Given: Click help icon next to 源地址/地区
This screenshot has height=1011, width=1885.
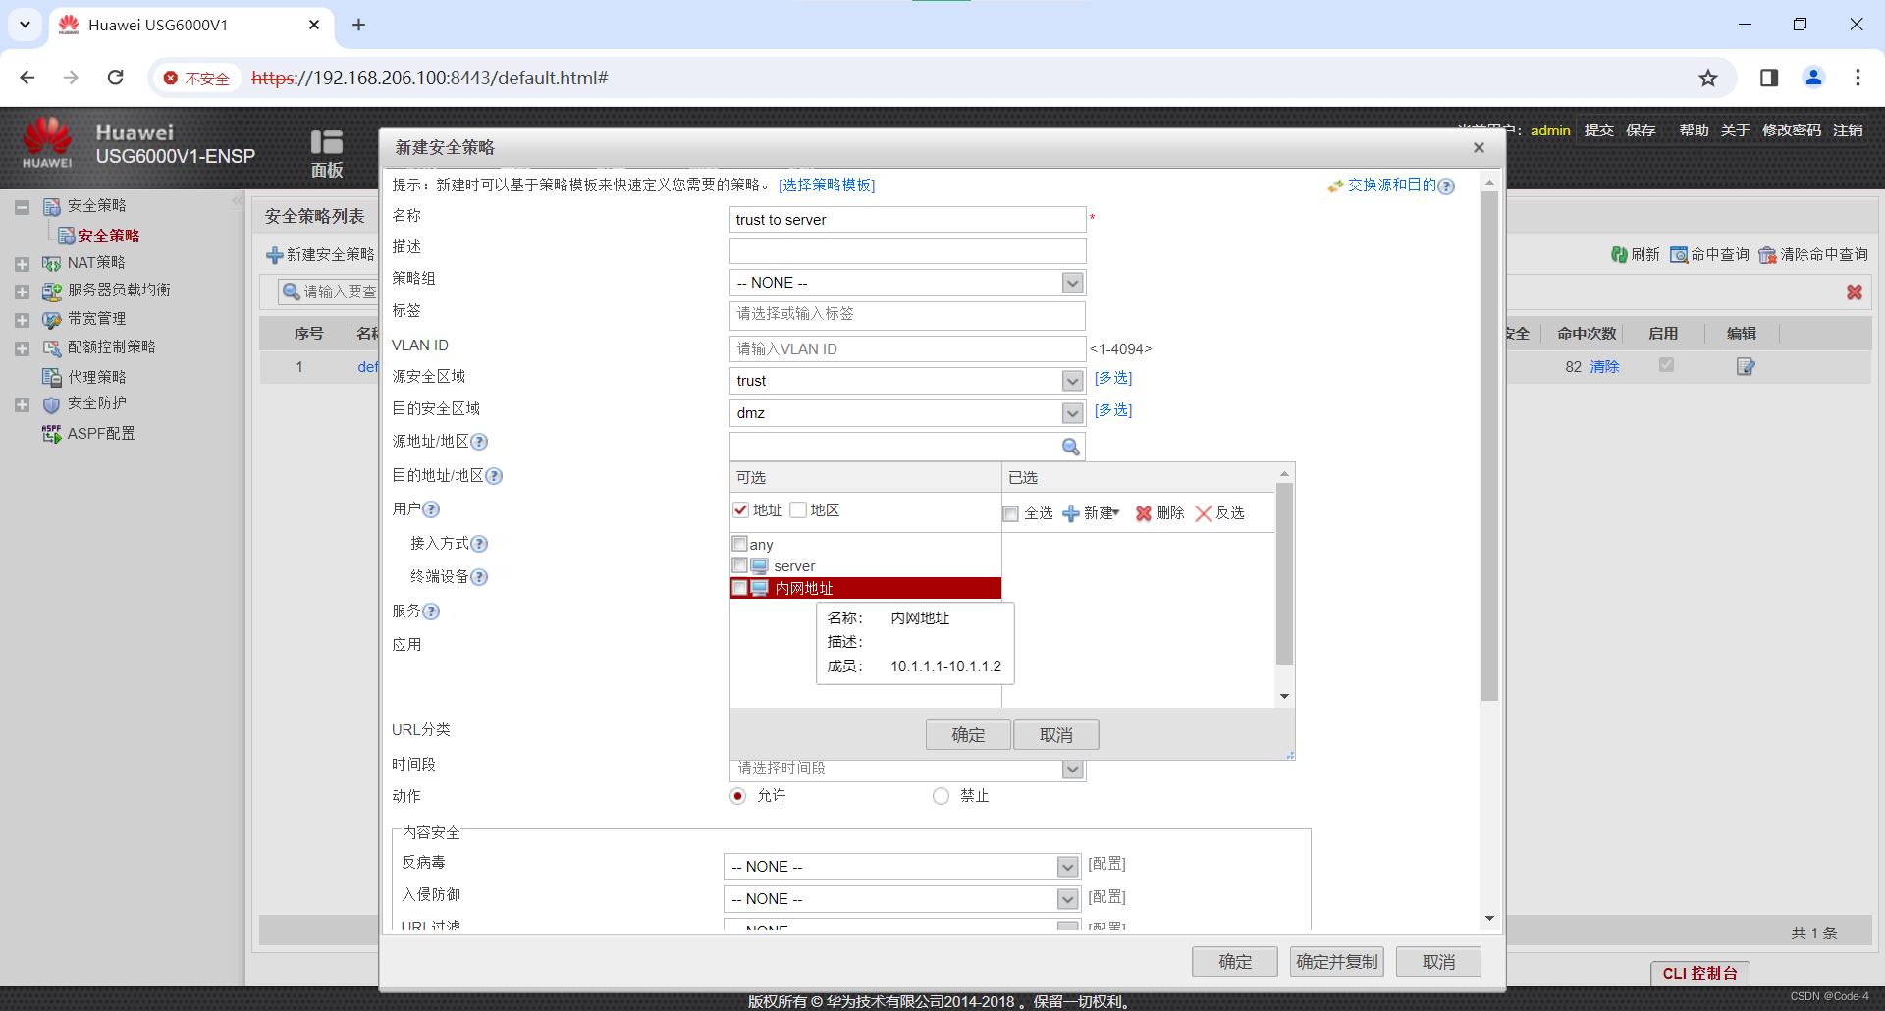Looking at the screenshot, I should (x=479, y=442).
